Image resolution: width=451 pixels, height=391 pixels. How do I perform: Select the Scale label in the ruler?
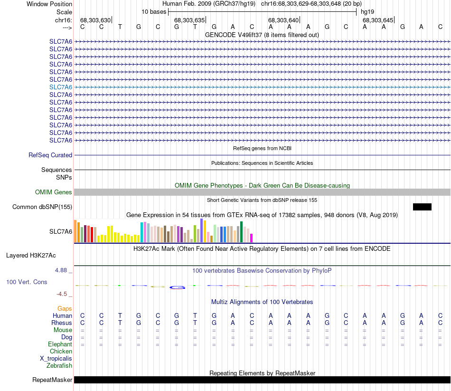64,12
